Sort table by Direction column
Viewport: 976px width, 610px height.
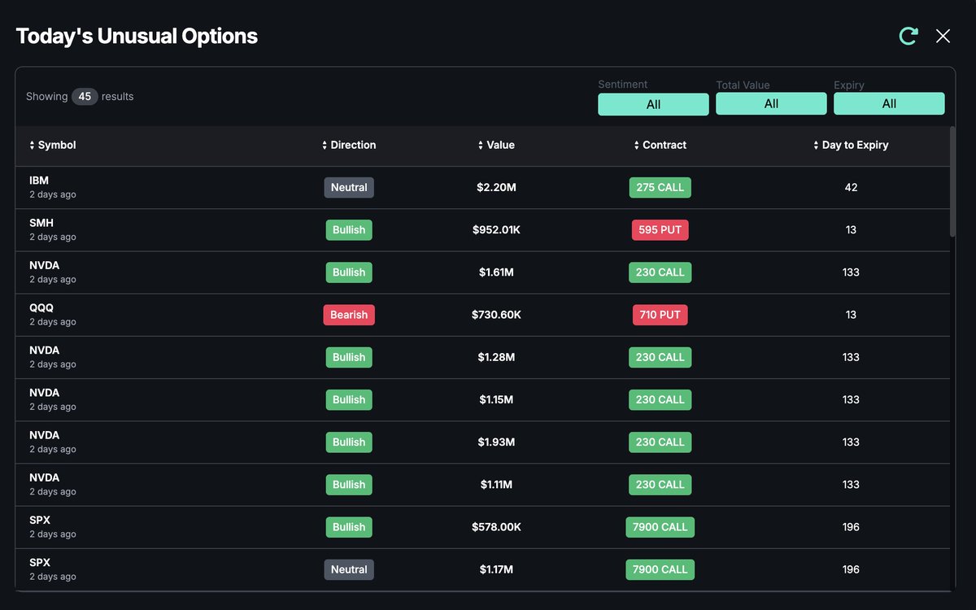coord(349,145)
